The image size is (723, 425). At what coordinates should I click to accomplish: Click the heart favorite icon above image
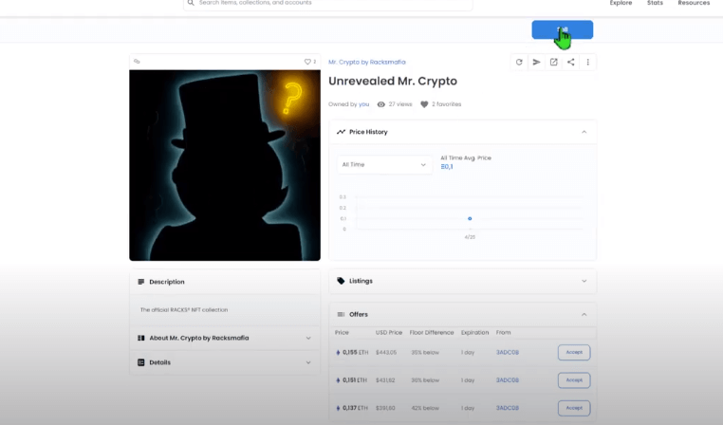pos(307,62)
